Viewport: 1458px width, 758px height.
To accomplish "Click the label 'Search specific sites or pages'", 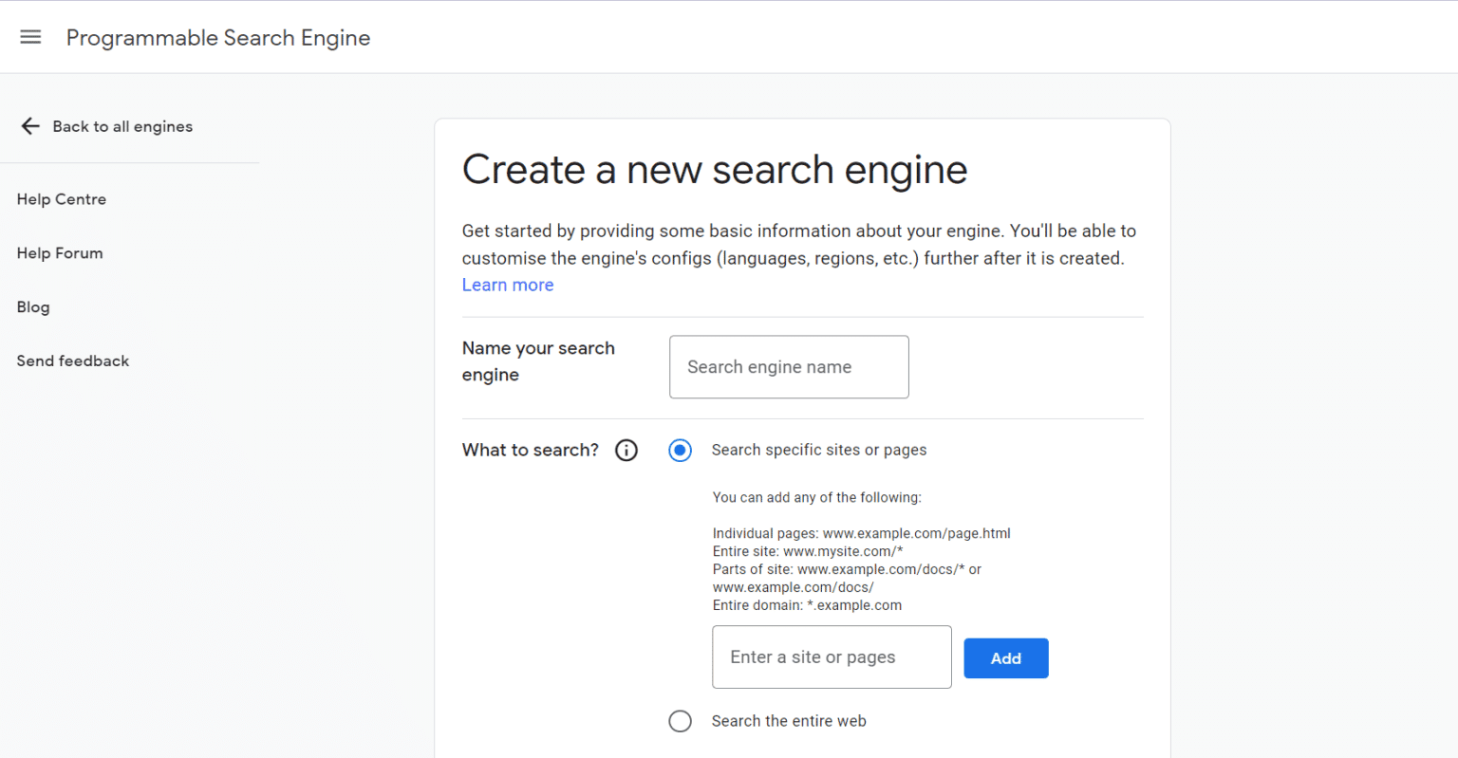I will [818, 450].
